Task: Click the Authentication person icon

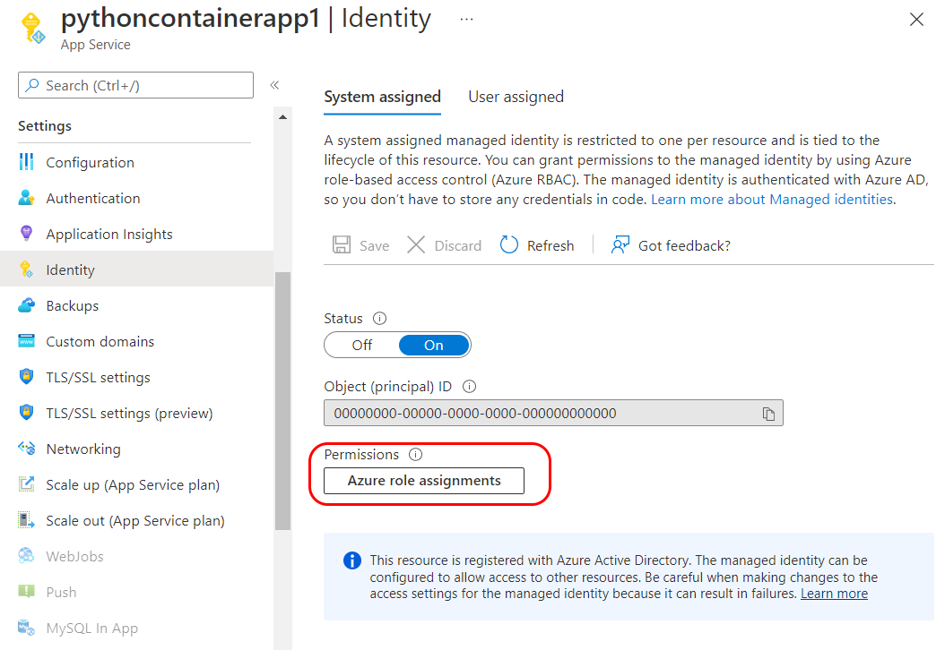Action: (x=26, y=197)
